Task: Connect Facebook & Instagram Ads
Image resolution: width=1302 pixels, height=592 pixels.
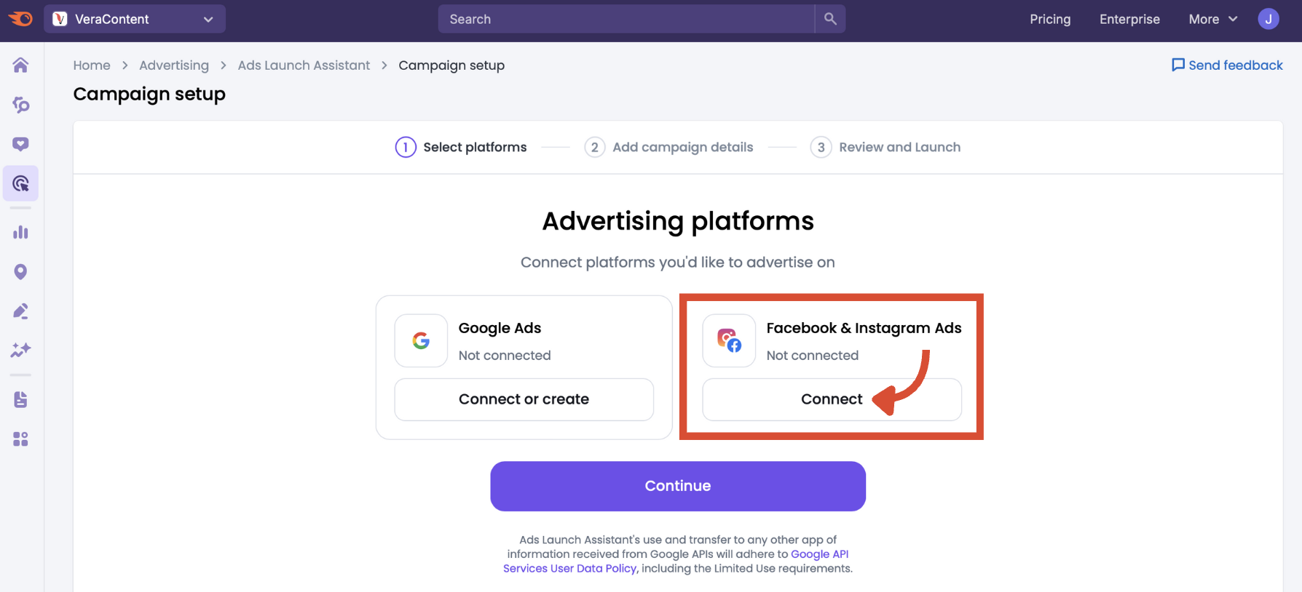Action: [831, 399]
